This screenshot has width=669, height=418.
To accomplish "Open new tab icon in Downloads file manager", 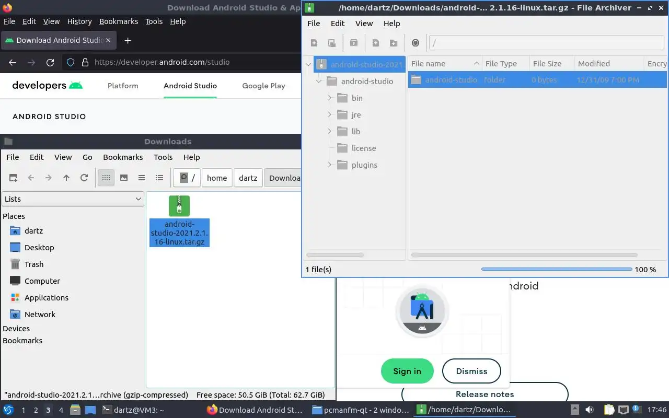I will (13, 178).
